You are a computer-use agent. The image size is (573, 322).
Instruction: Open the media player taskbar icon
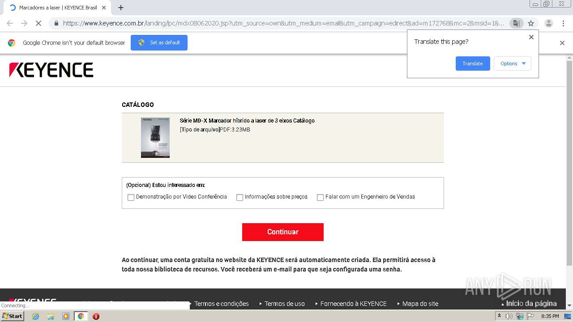pyautogui.click(x=65, y=316)
